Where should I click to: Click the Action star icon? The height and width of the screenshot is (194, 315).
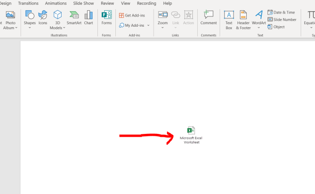point(189,15)
